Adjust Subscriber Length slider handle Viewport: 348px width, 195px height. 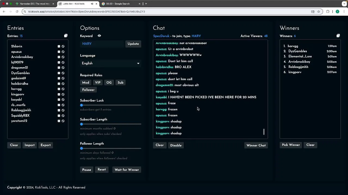click(81, 124)
